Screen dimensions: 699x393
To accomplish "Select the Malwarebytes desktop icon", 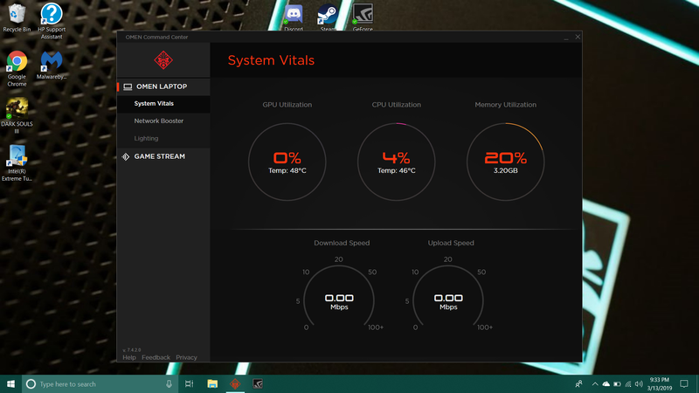I will (52, 63).
